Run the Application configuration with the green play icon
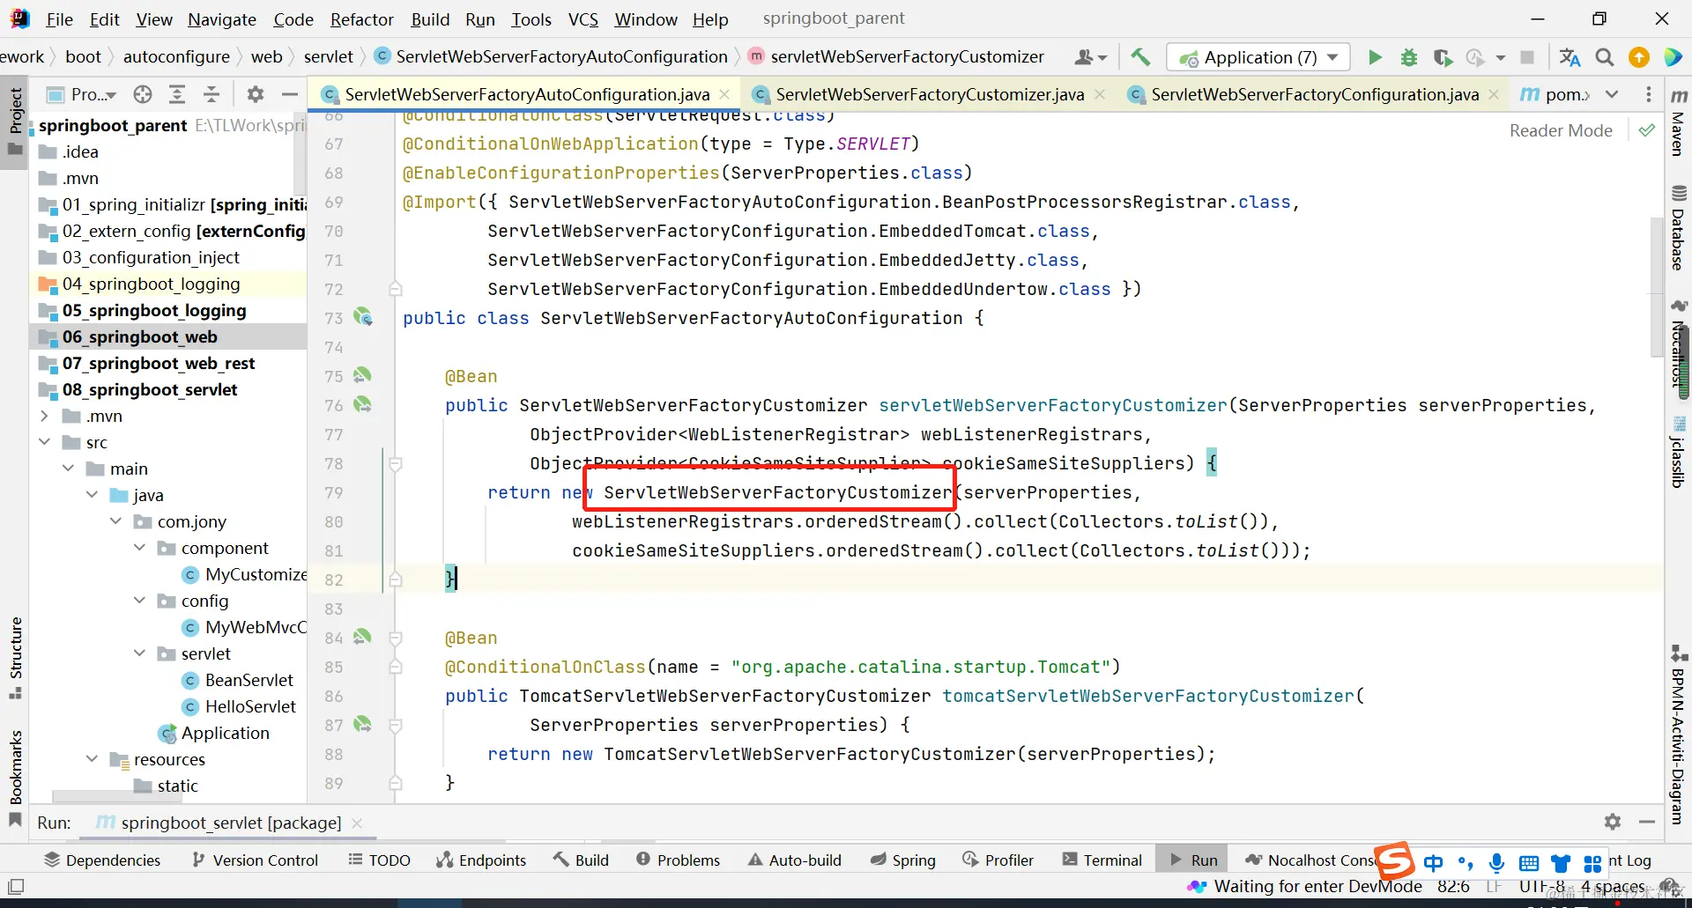This screenshot has width=1692, height=908. [1375, 57]
